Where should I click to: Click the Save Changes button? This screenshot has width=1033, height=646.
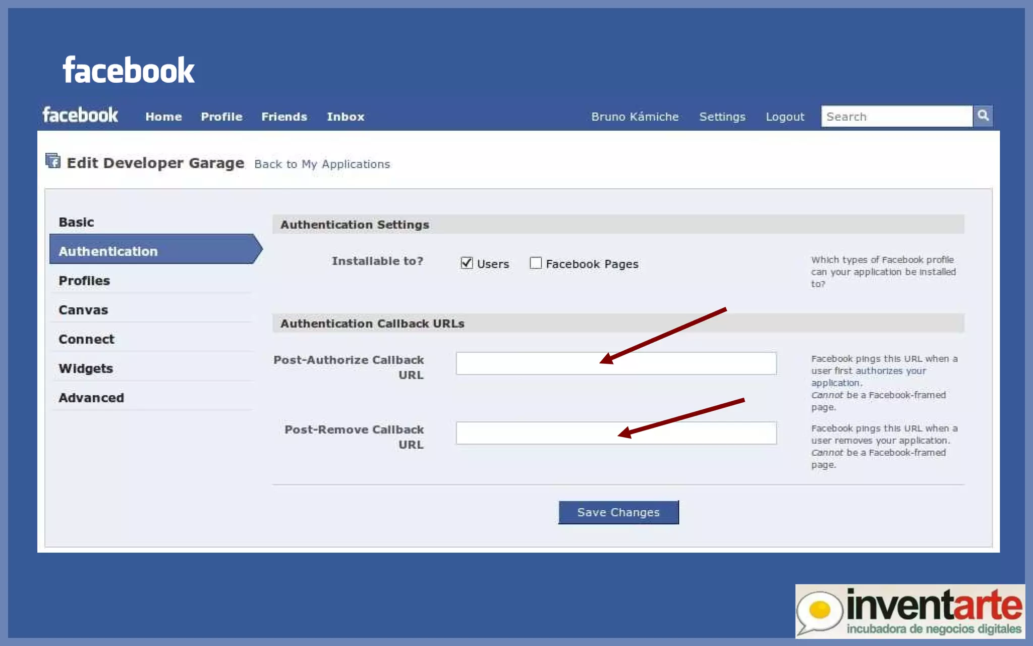[618, 512]
